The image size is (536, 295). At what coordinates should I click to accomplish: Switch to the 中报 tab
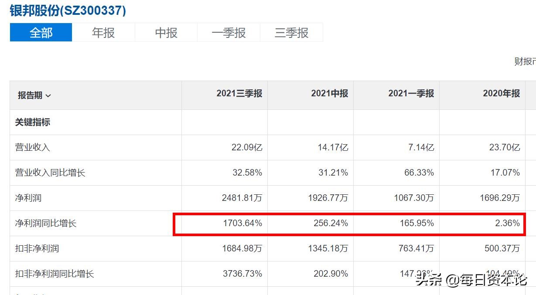166,32
